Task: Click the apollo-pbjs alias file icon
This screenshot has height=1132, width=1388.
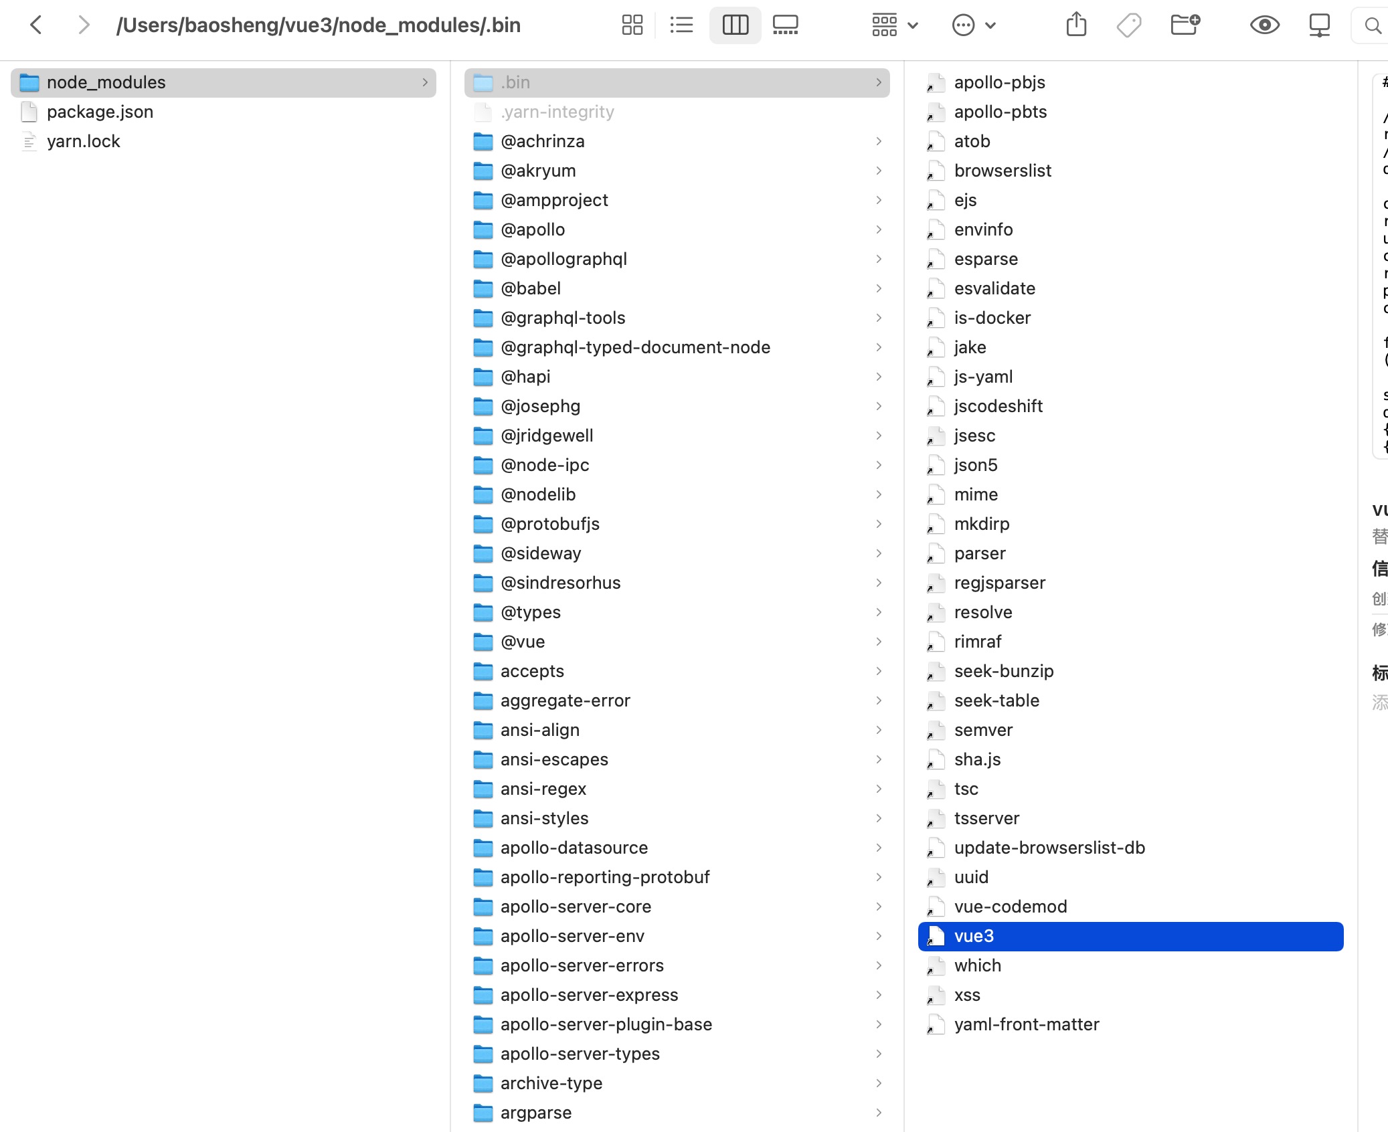Action: pos(936,82)
